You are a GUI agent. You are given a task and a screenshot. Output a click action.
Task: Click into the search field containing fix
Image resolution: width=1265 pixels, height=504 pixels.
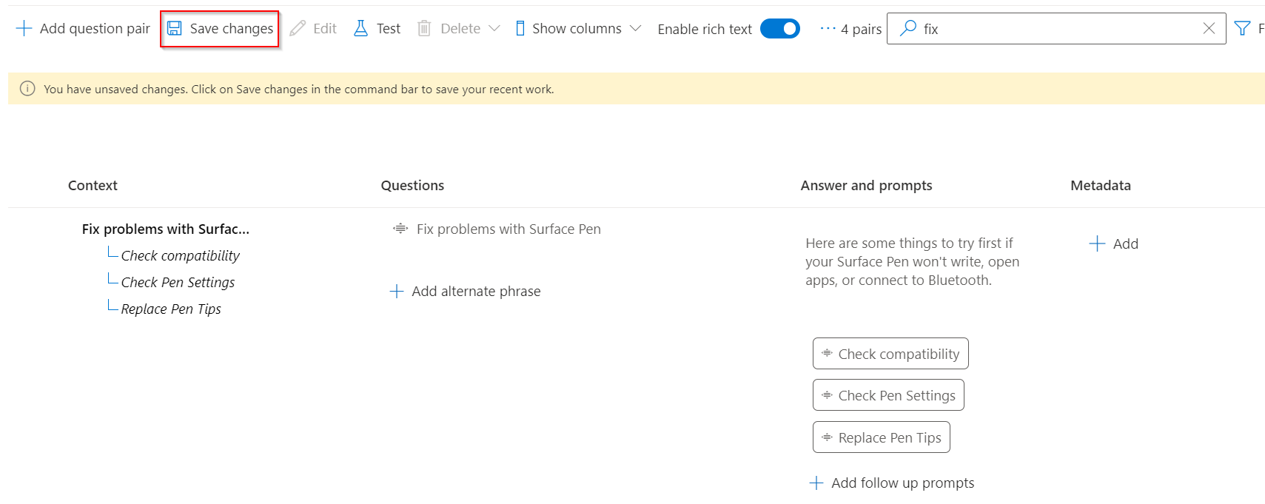pos(1058,29)
